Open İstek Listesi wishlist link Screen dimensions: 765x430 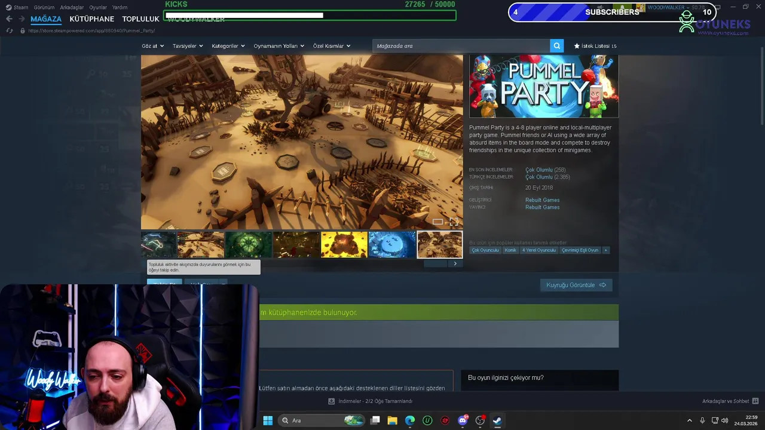pos(595,46)
